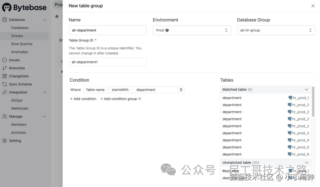The width and height of the screenshot is (320, 187).
Task: Open the startsWith operator dropdown
Action: tap(122, 90)
